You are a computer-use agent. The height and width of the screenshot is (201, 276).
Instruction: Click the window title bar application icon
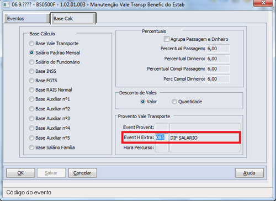pos(6,4)
